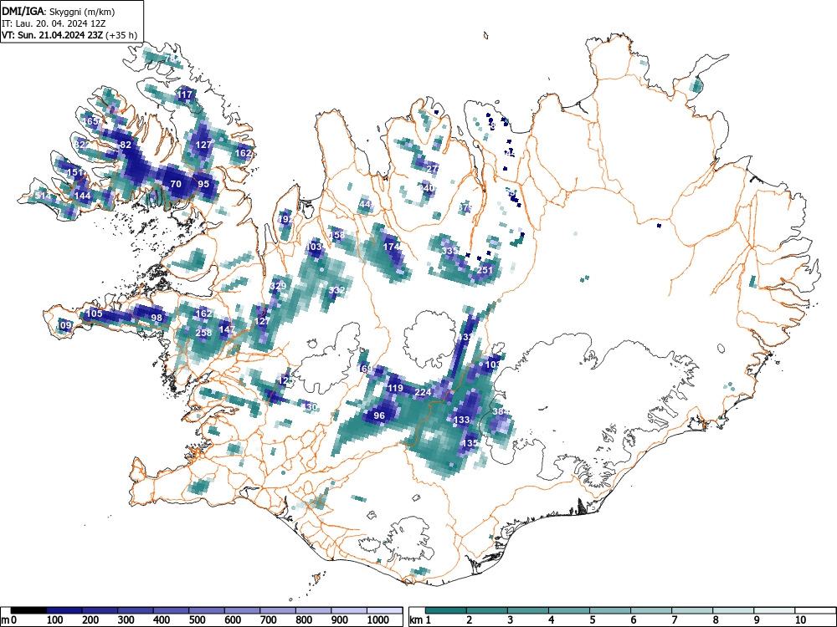Click the 251 visibility value
This screenshot has height=627, width=837.
[485, 270]
